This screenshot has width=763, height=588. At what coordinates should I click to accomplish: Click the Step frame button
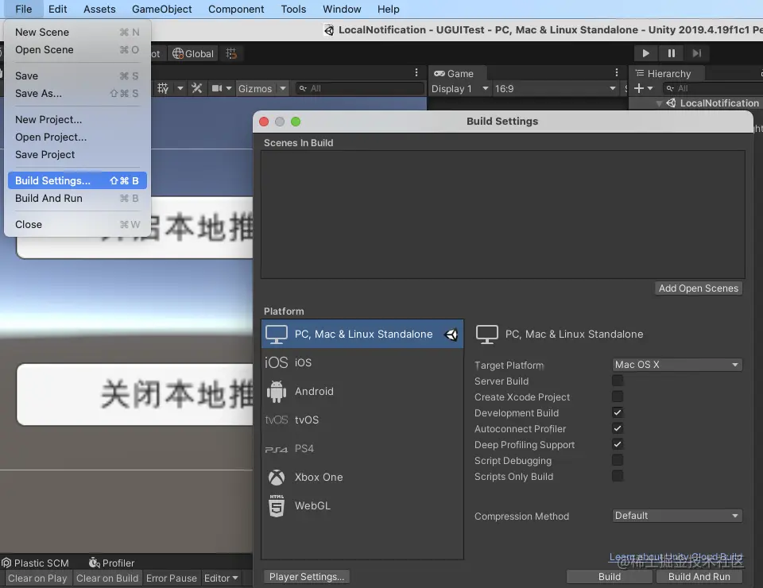point(697,53)
